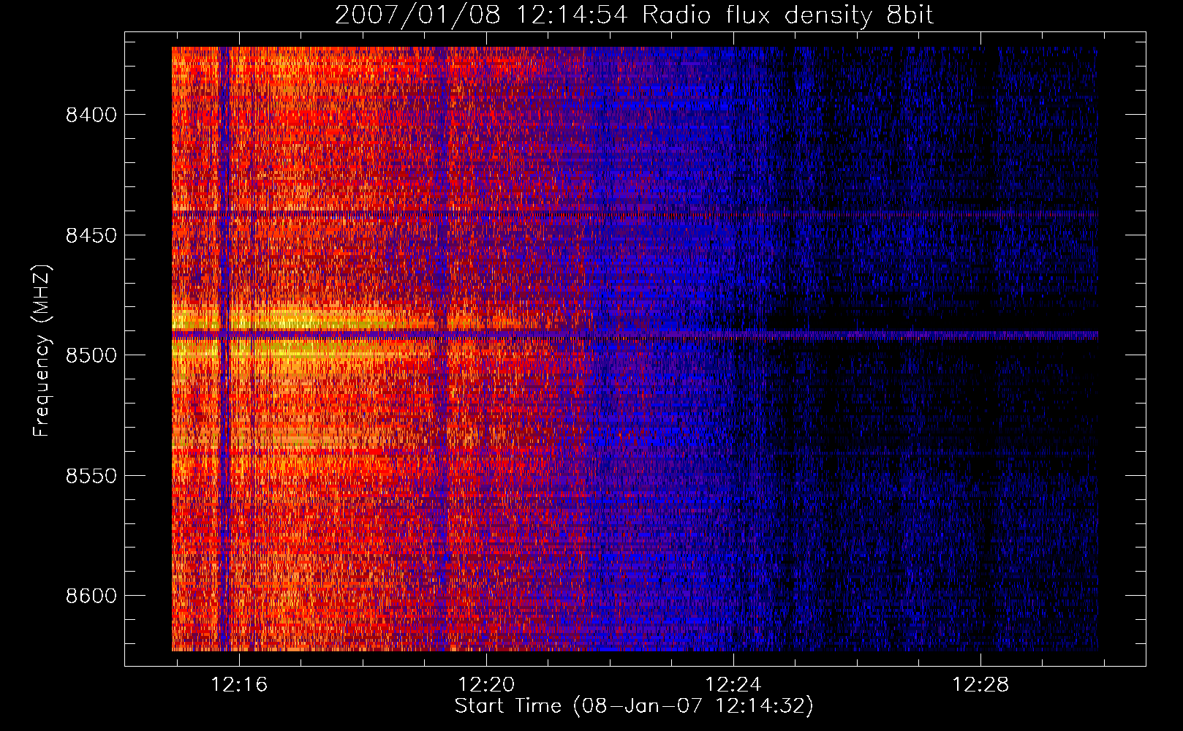Click the 'Frequency (MHZ)' axis title
The image size is (1183, 731).
pos(42,351)
